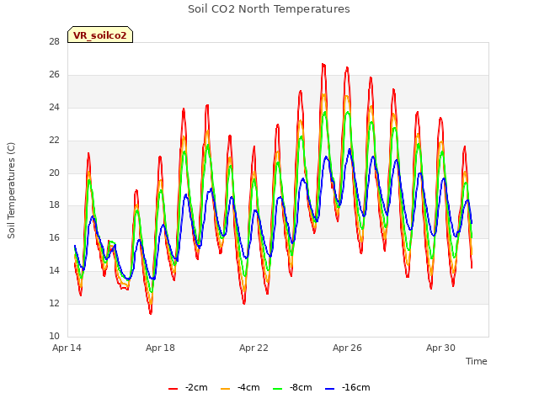The image size is (539, 404).
Task: Click the VR_soilco2 label badge
Action: point(100,35)
